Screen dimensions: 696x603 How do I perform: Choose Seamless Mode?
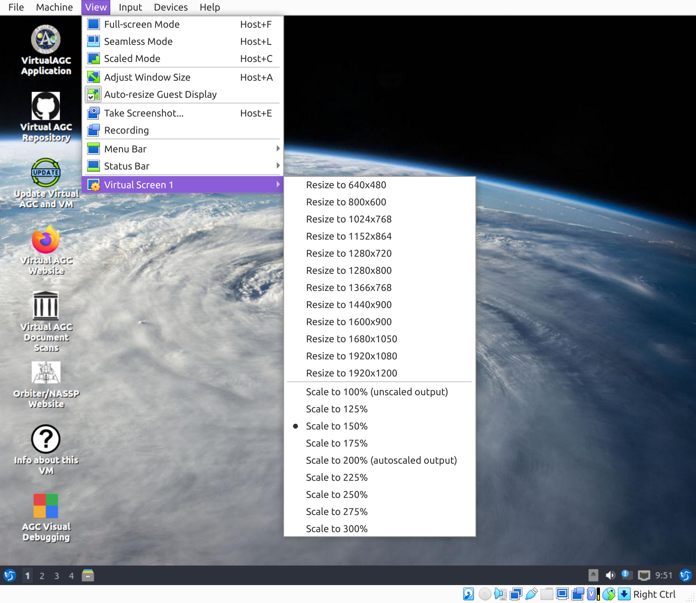(182, 42)
